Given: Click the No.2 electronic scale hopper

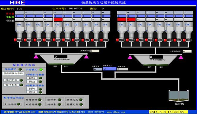Looking at the screenshot, I should (x=155, y=60).
